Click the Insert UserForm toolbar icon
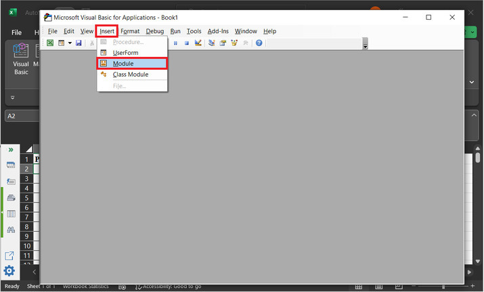 62,43
